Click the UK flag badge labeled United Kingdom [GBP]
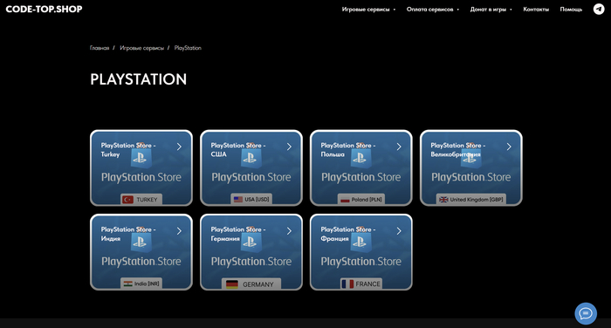611x328 pixels. 471,199
